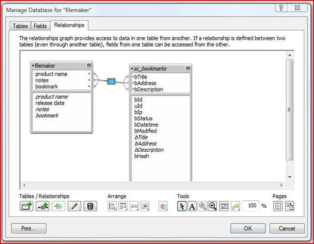Image resolution: width=314 pixels, height=244 pixels.
Task: Collapse the filemaker table box
Action: point(89,65)
